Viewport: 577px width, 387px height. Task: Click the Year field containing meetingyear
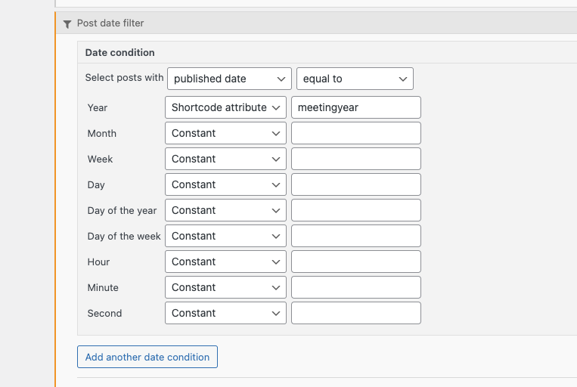click(x=356, y=107)
